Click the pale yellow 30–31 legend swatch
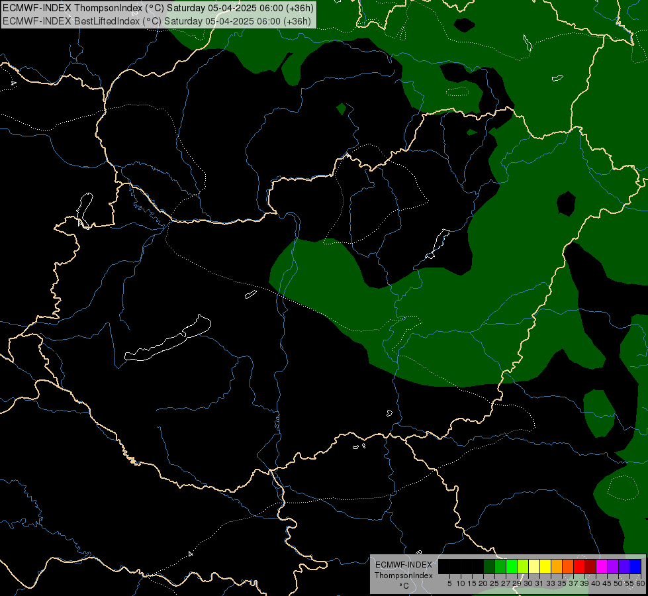This screenshot has width=648, height=596. click(534, 566)
